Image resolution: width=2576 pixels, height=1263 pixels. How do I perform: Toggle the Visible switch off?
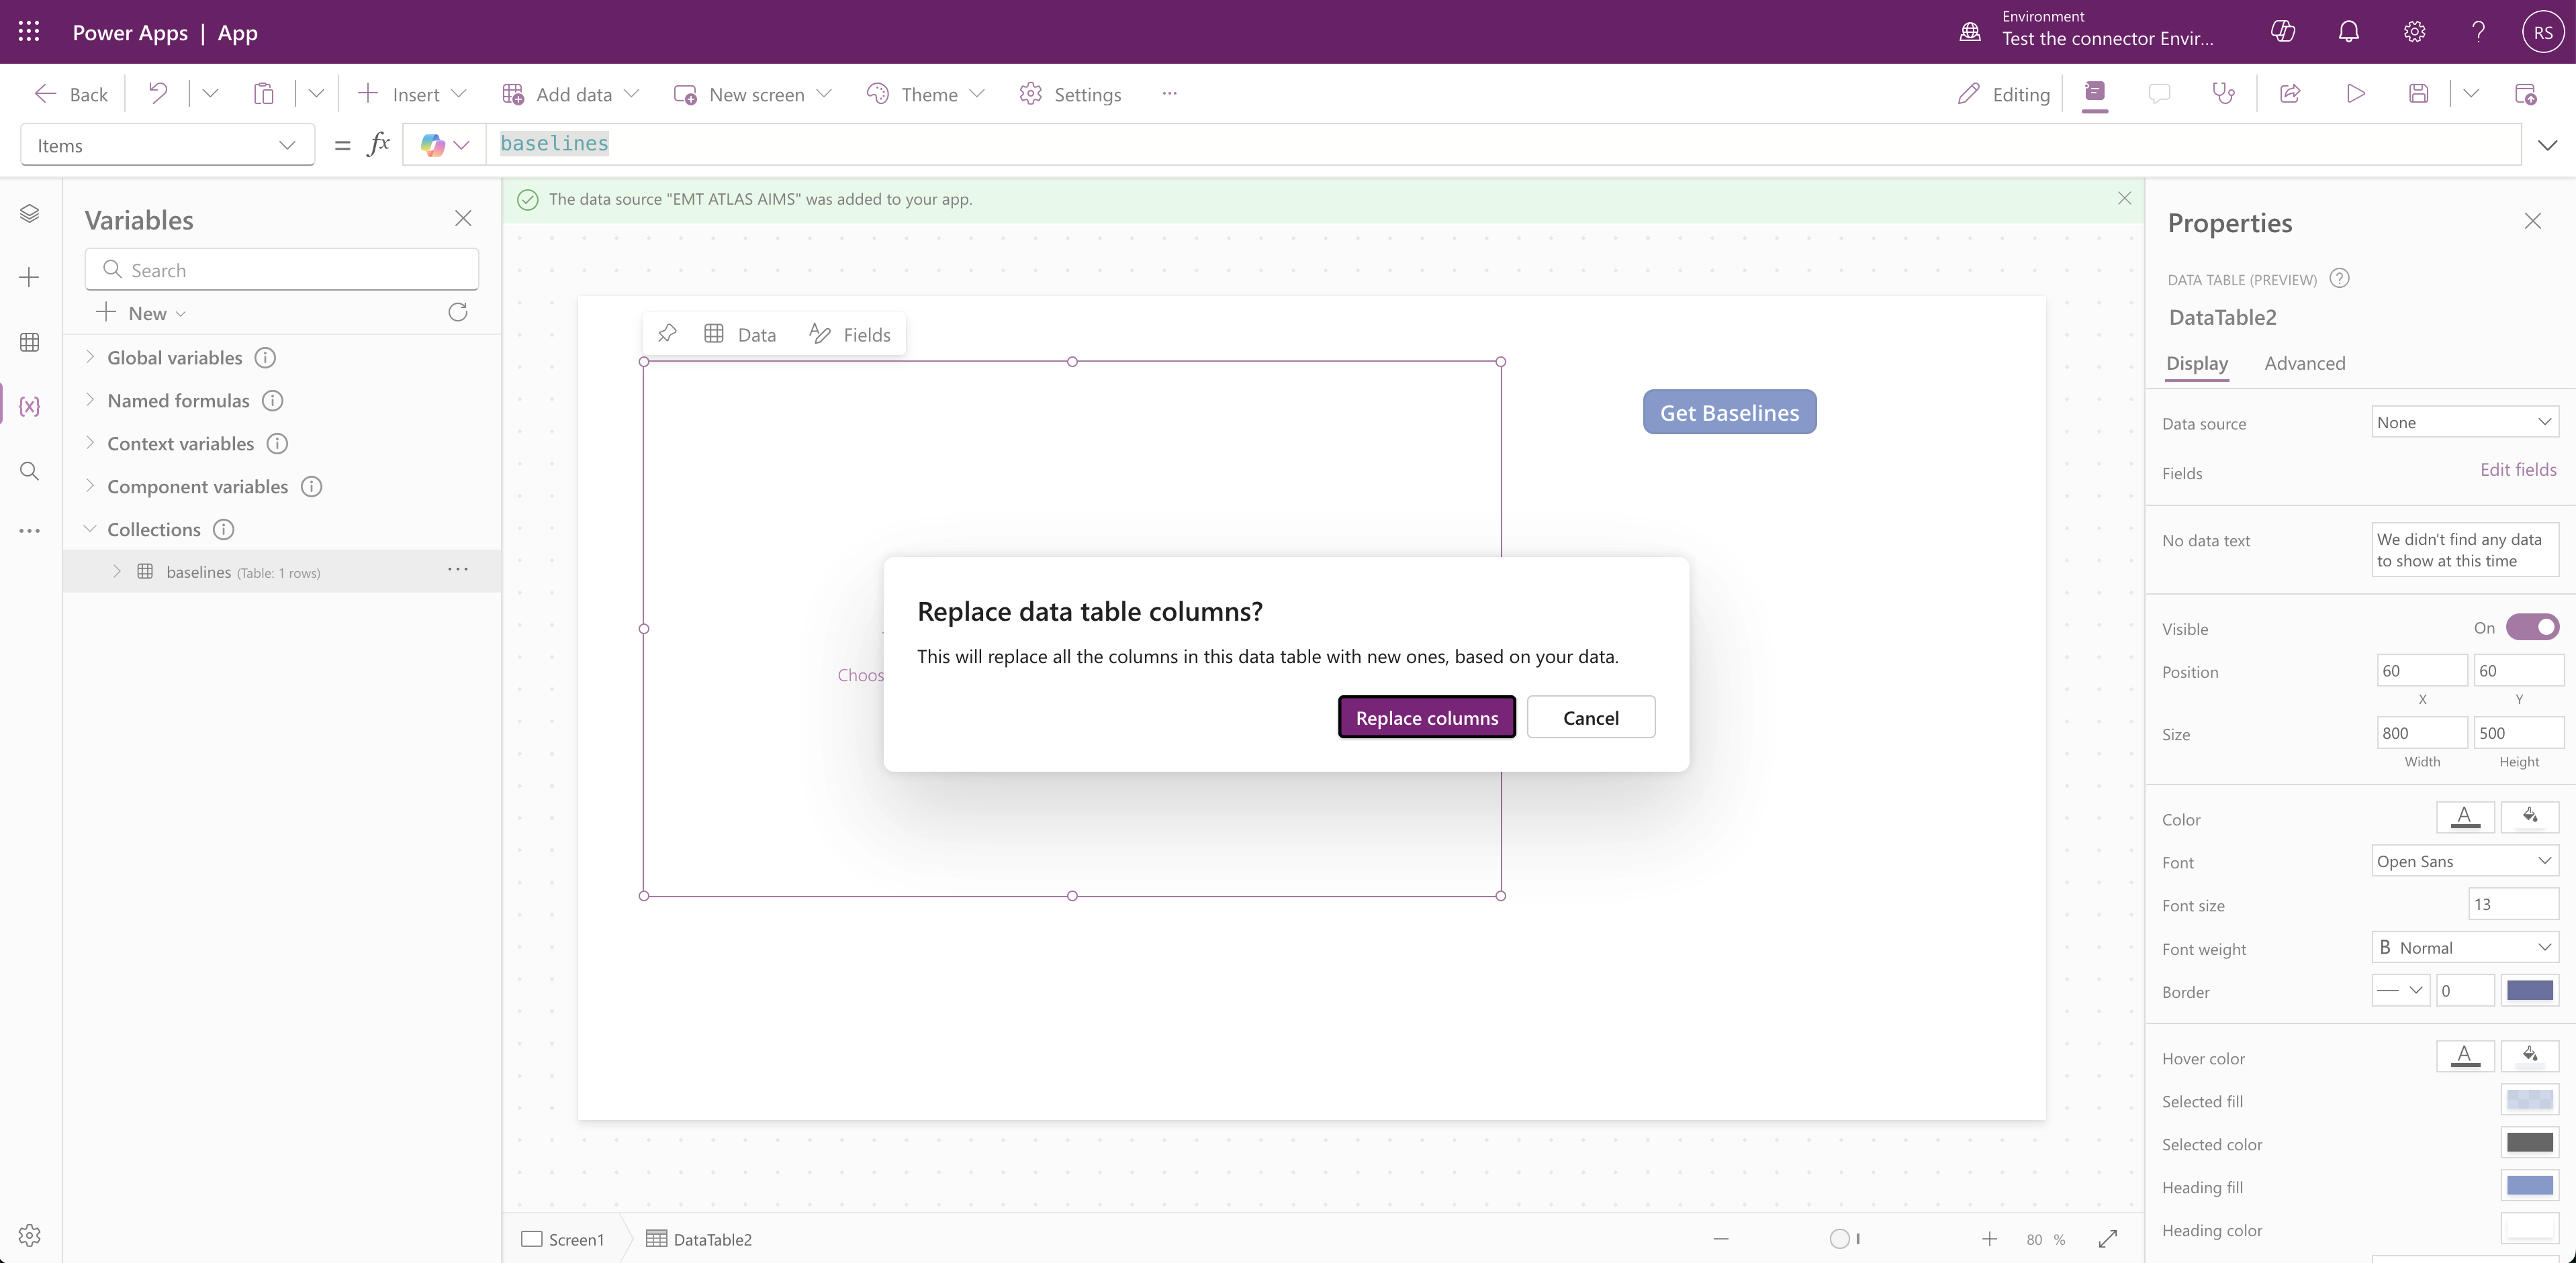click(2532, 627)
